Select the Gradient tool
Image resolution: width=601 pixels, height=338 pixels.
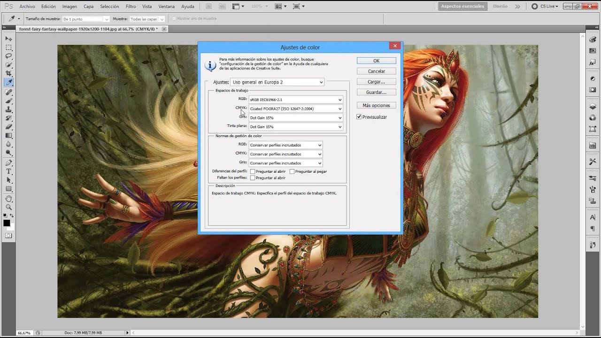pyautogui.click(x=8, y=135)
